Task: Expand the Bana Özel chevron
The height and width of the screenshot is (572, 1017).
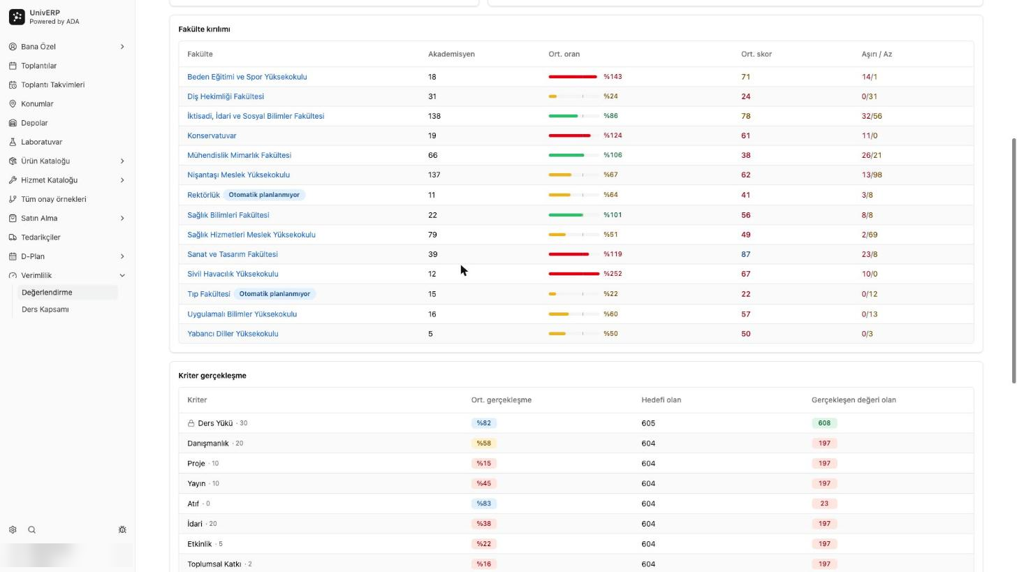Action: pos(122,47)
